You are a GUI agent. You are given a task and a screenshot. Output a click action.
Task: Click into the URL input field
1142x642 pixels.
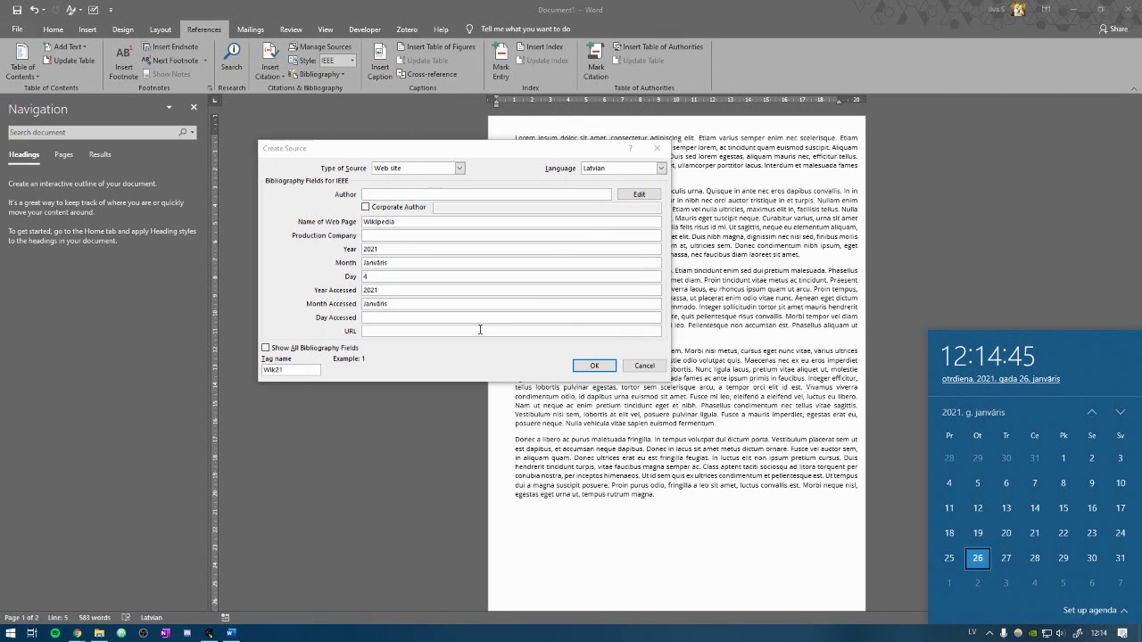[x=510, y=331]
